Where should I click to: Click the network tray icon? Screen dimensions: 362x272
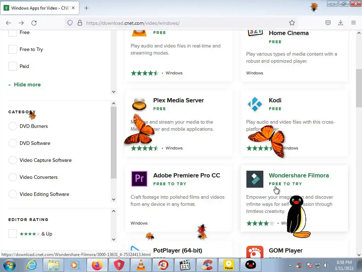pos(318,265)
